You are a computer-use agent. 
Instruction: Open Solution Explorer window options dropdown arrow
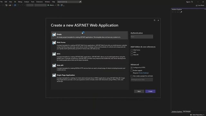205,9
